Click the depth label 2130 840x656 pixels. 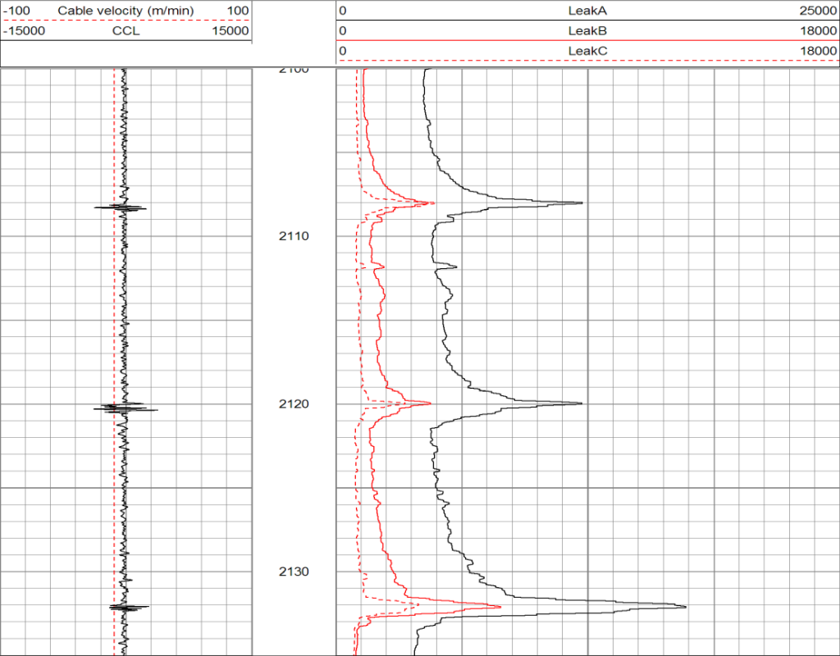click(x=293, y=571)
